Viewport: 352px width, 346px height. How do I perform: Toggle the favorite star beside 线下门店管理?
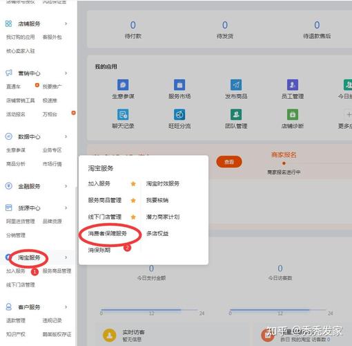click(x=133, y=217)
